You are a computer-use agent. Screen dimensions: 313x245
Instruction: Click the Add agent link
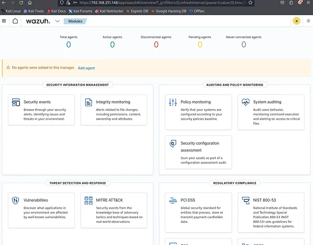pos(86,68)
